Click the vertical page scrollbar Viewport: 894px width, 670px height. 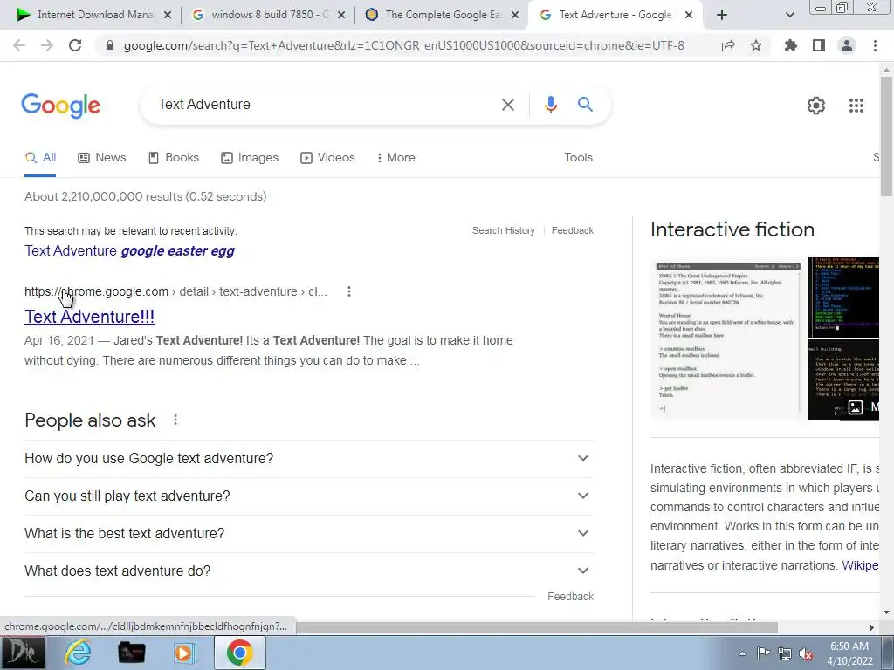(886, 137)
